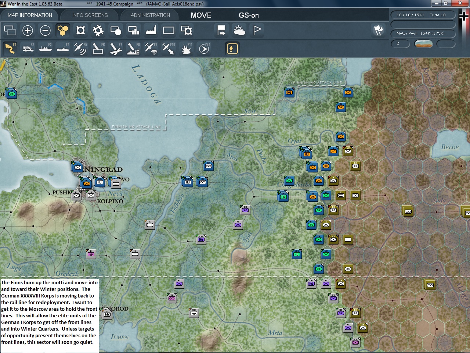Screen dimensions: 470x353
Task: Click the rectangle-with-gear toolbar icon
Action: point(186,30)
